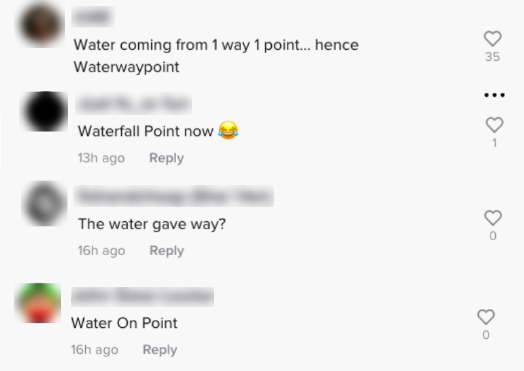Select the "16h ago" timestamp under "Water On Point"
This screenshot has width=524, height=371.
point(94,350)
